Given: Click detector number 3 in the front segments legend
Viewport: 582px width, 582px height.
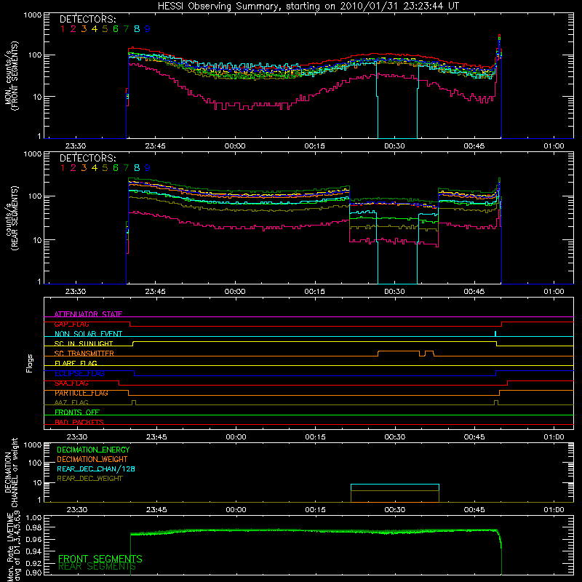Looking at the screenshot, I should tap(84, 29).
